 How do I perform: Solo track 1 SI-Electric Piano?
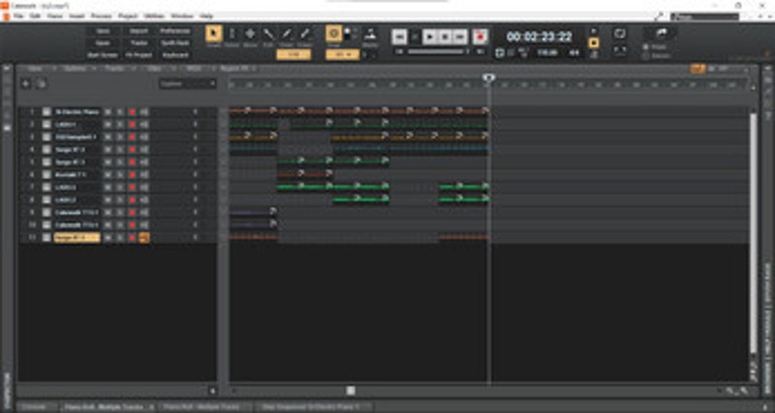click(x=119, y=112)
